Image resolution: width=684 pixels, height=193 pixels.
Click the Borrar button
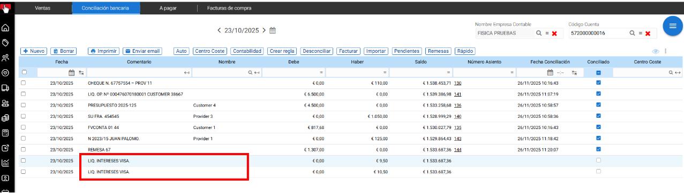pos(64,51)
